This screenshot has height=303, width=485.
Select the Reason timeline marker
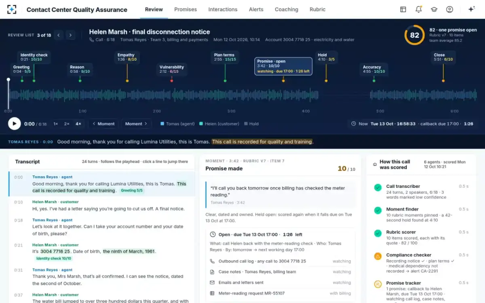point(80,69)
